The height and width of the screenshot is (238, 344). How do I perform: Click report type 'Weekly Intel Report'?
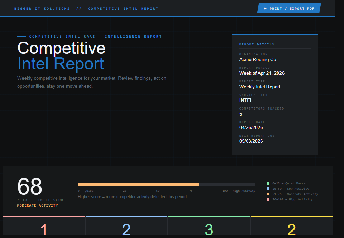pos(260,87)
